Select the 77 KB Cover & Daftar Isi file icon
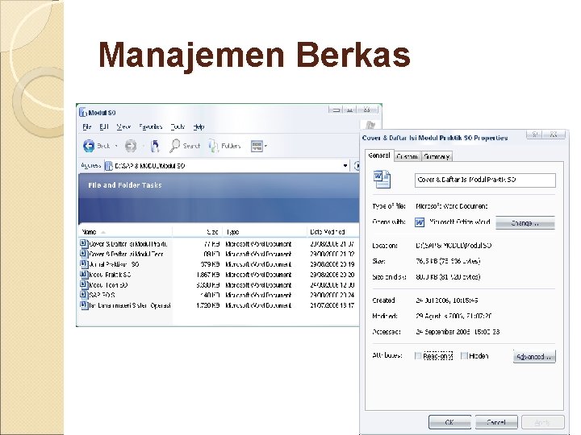Screen dimensions: 581x435 point(84,244)
